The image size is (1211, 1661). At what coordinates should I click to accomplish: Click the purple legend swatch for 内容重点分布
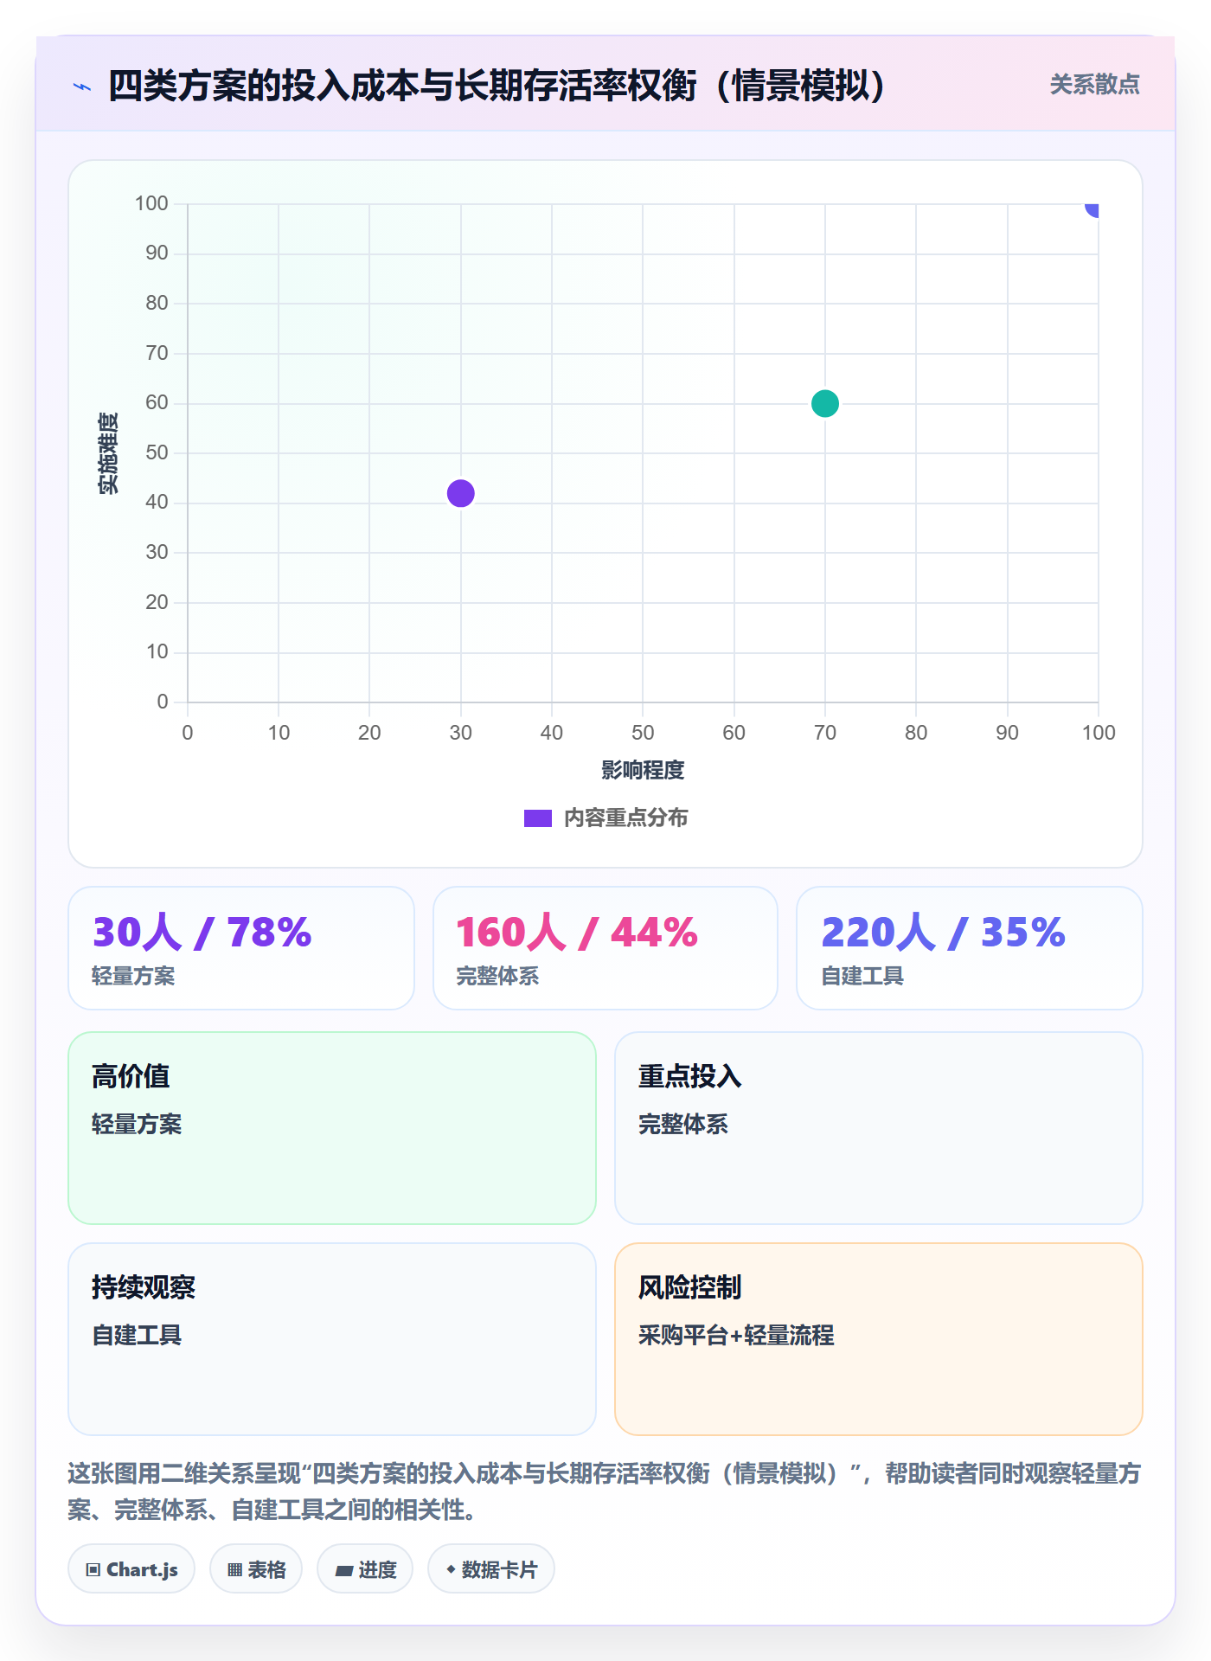[x=537, y=818]
